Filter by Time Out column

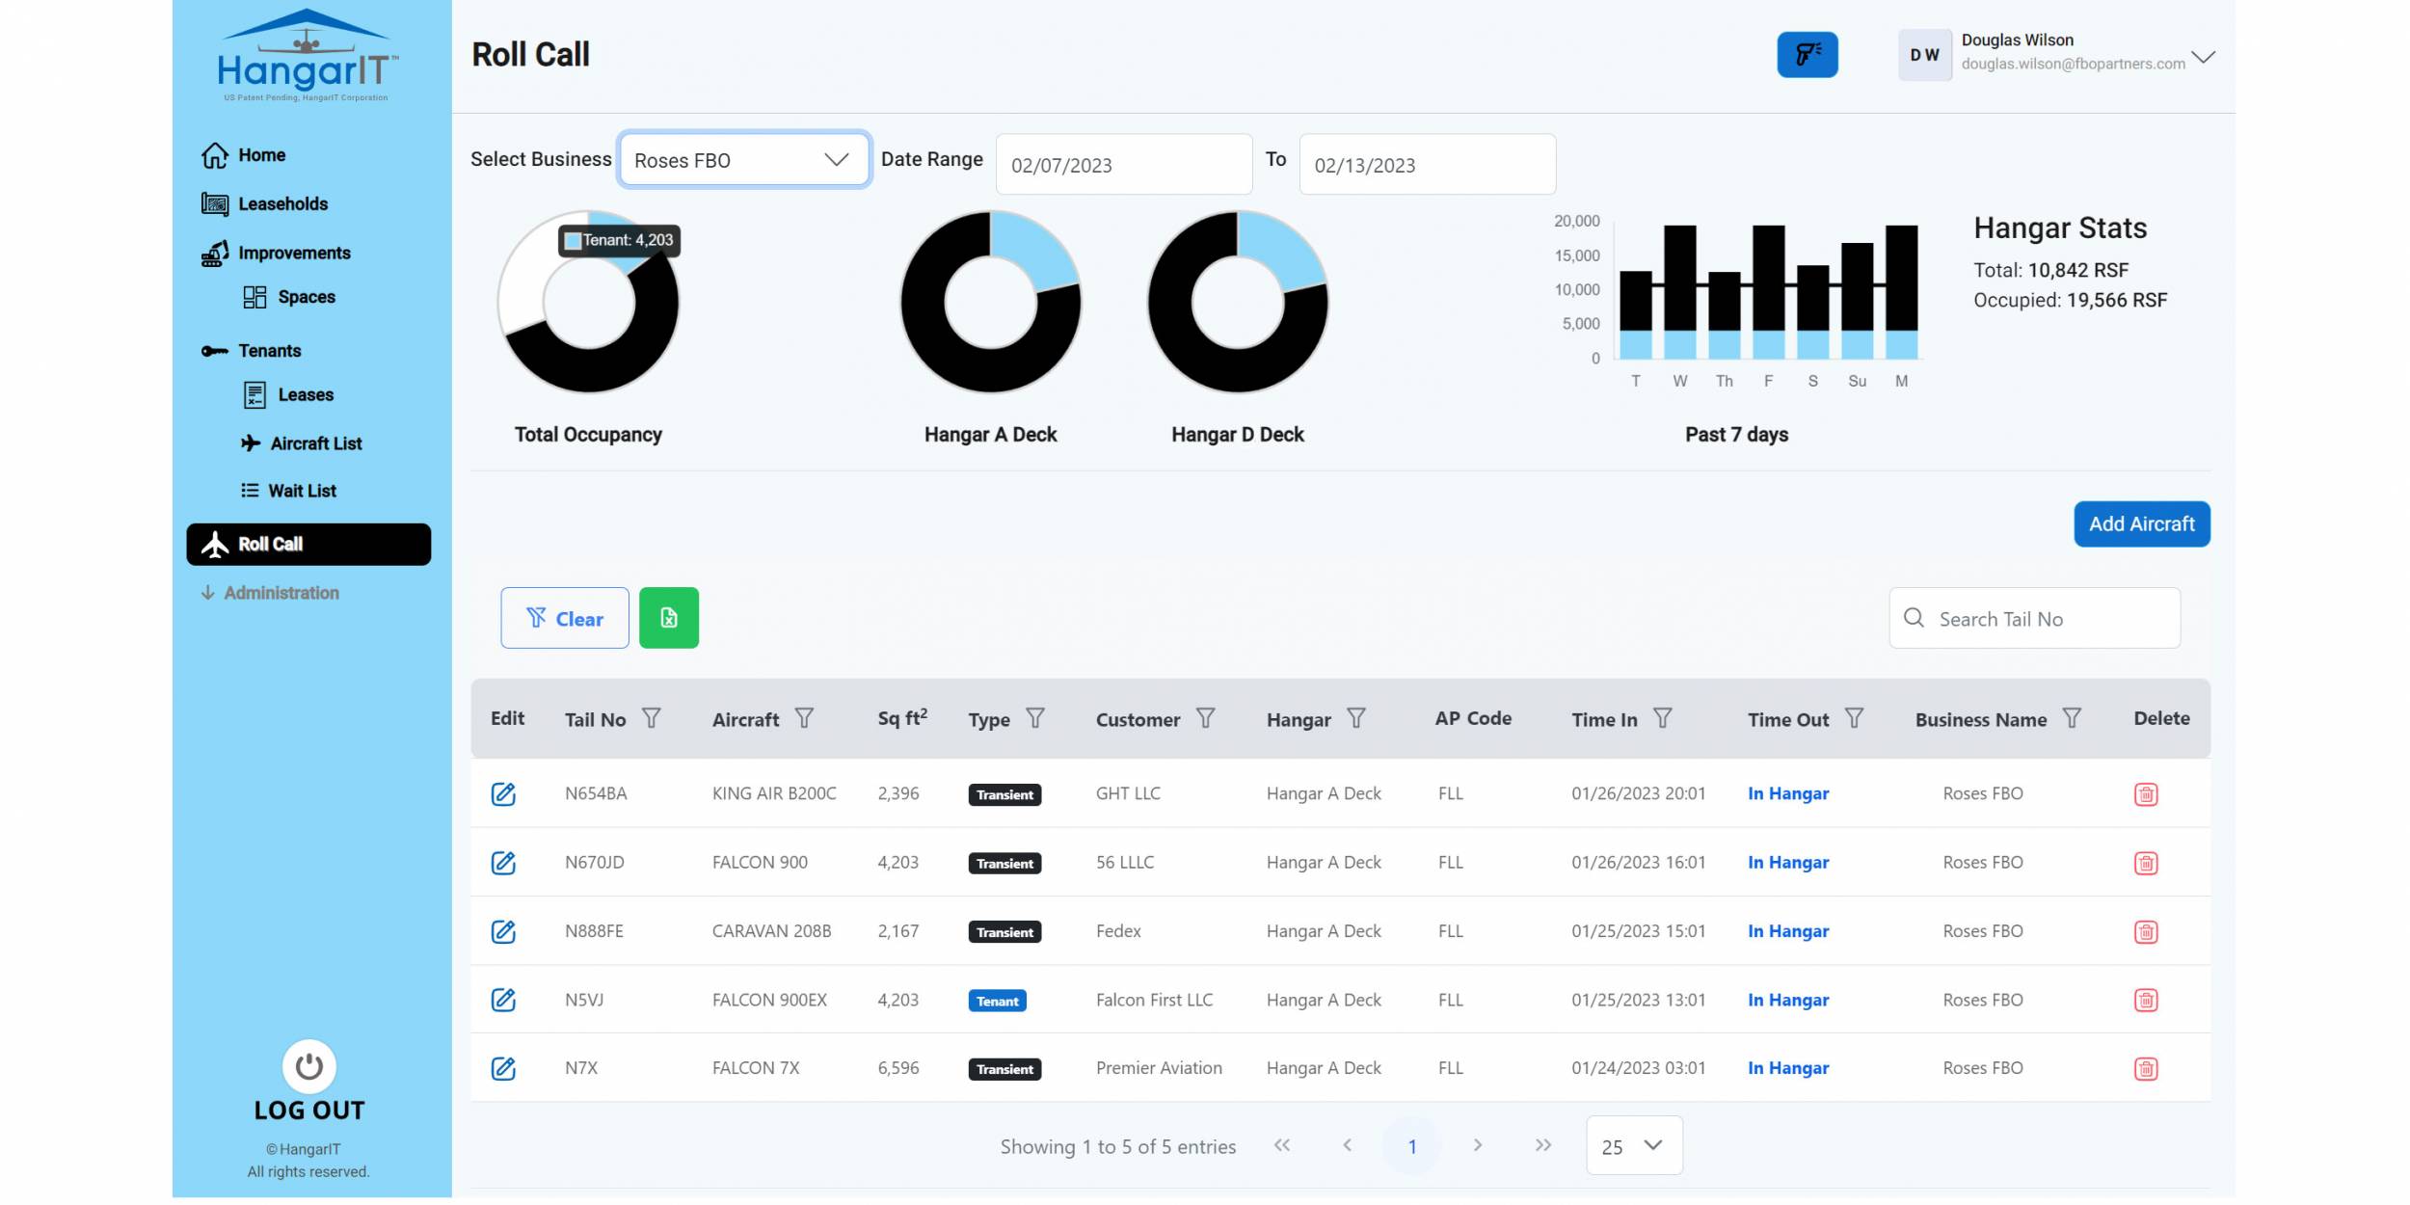[1854, 718]
